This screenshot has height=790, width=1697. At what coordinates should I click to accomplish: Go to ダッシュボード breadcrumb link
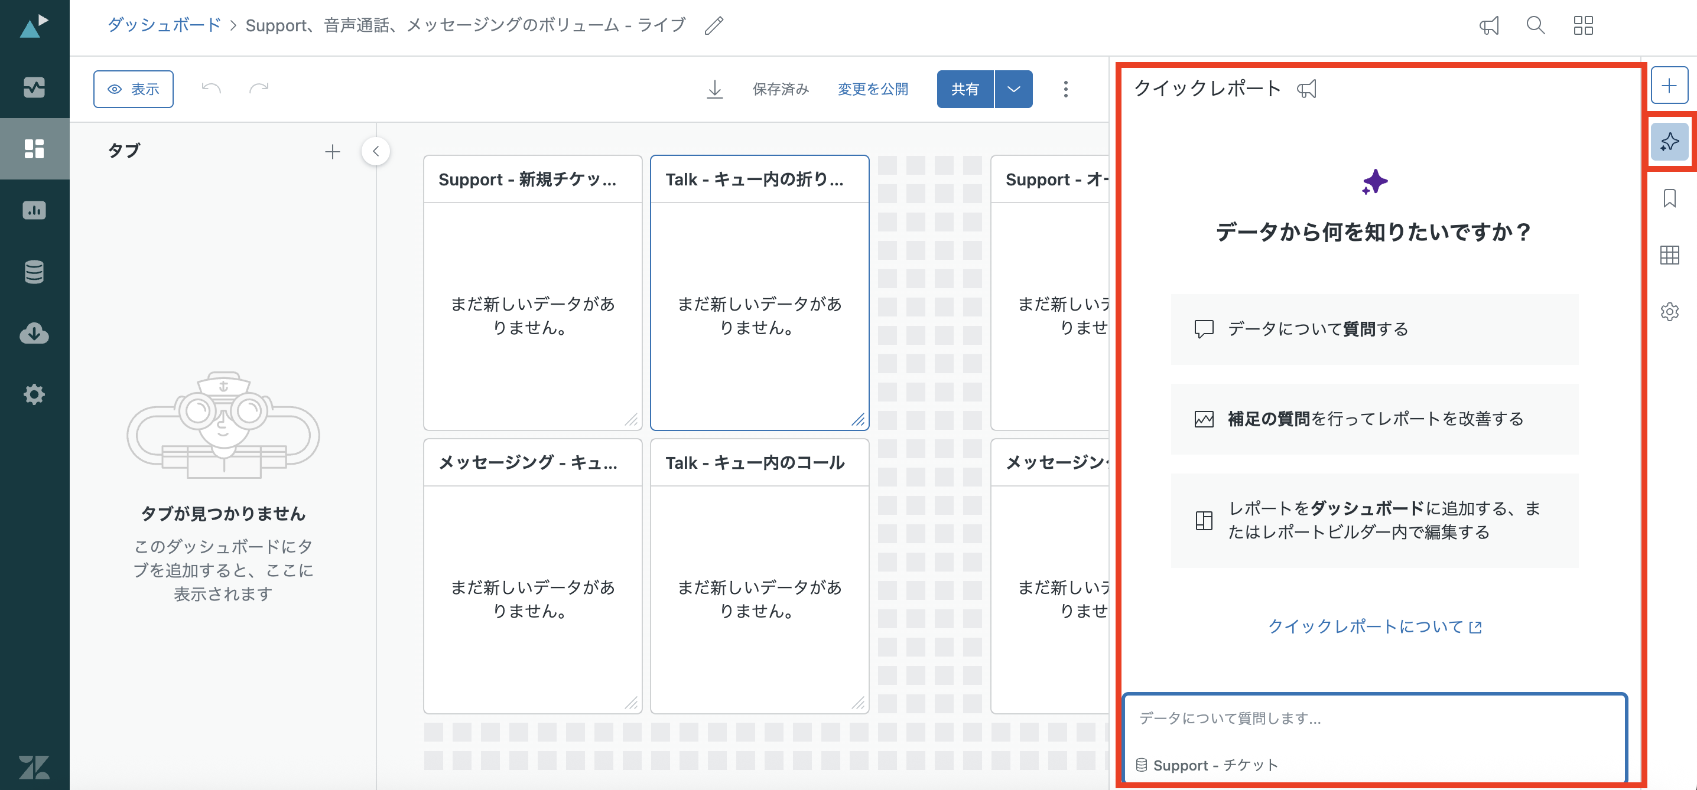click(x=164, y=25)
